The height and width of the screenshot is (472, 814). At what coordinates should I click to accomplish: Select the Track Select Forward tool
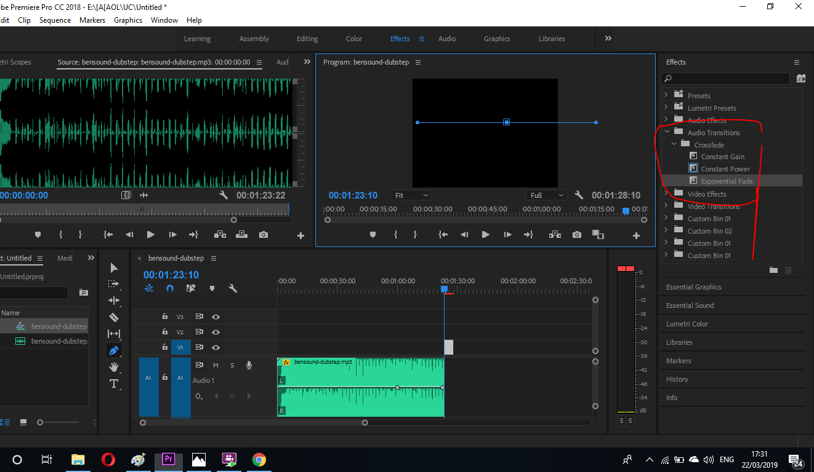tap(114, 284)
